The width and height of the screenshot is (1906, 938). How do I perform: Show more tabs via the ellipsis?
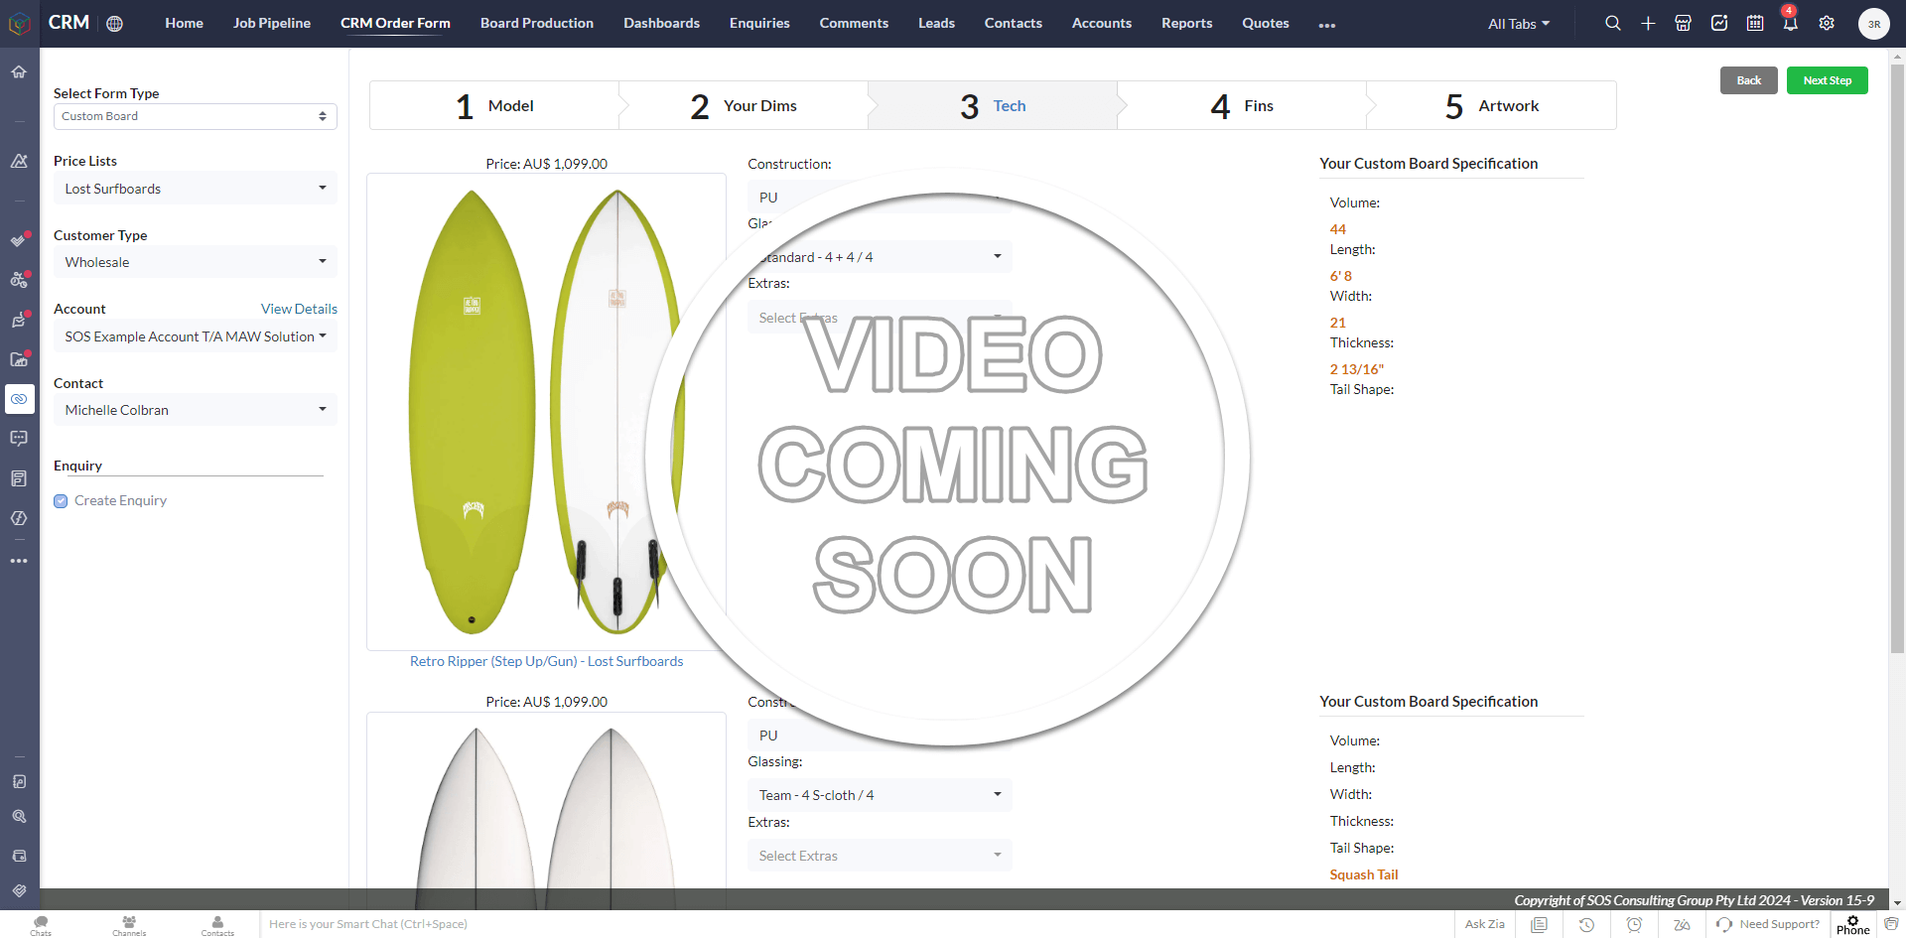click(x=1327, y=25)
